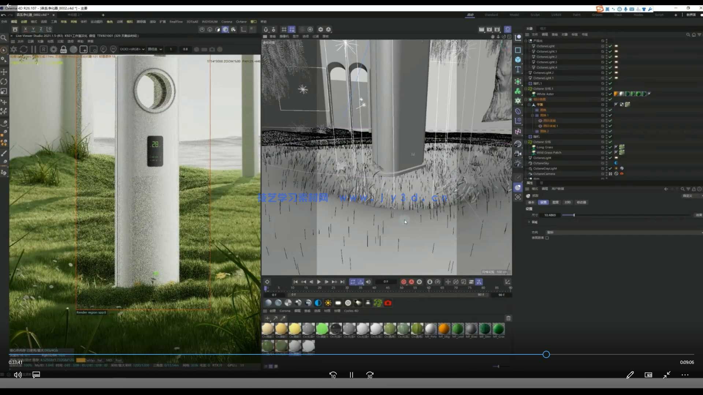Click the video pause button
703x395 pixels.
(x=351, y=375)
